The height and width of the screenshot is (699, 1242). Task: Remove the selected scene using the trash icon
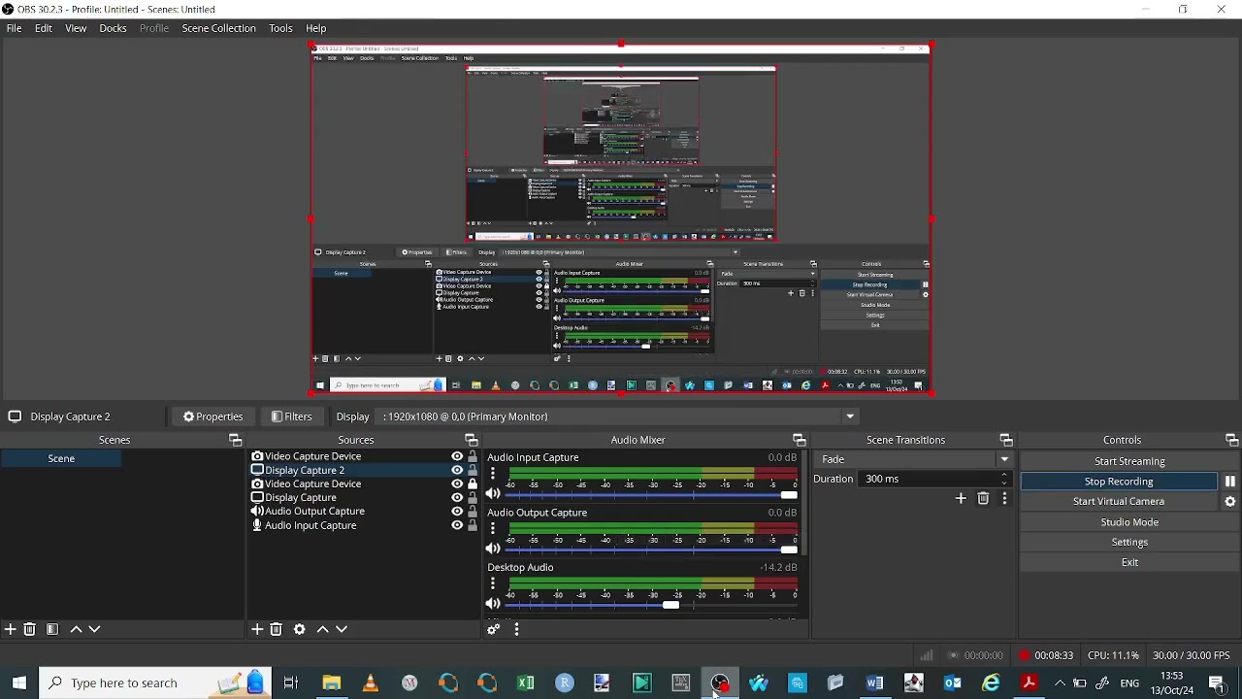(30, 630)
